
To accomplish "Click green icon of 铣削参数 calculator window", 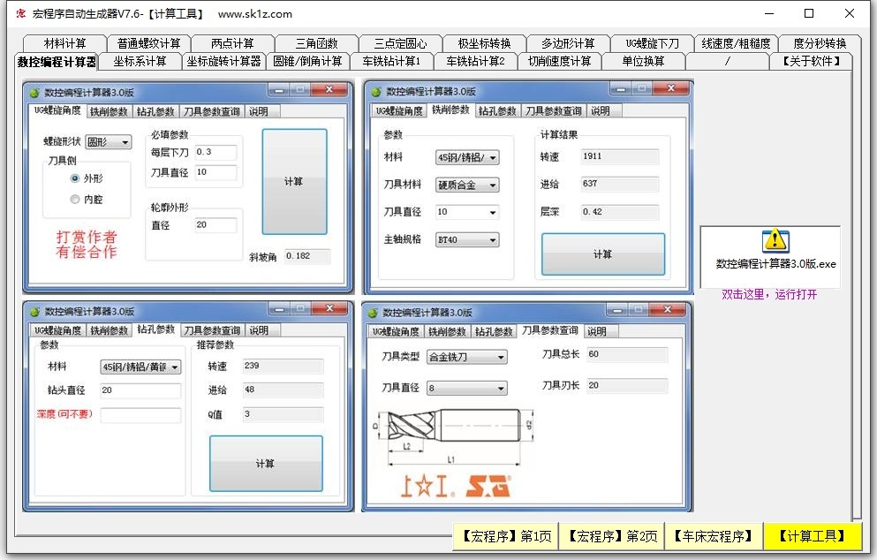I will point(376,91).
